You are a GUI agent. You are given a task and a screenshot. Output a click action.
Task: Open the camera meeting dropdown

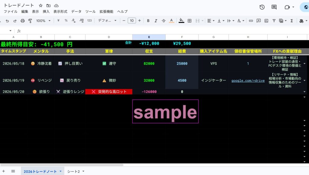(289, 7)
